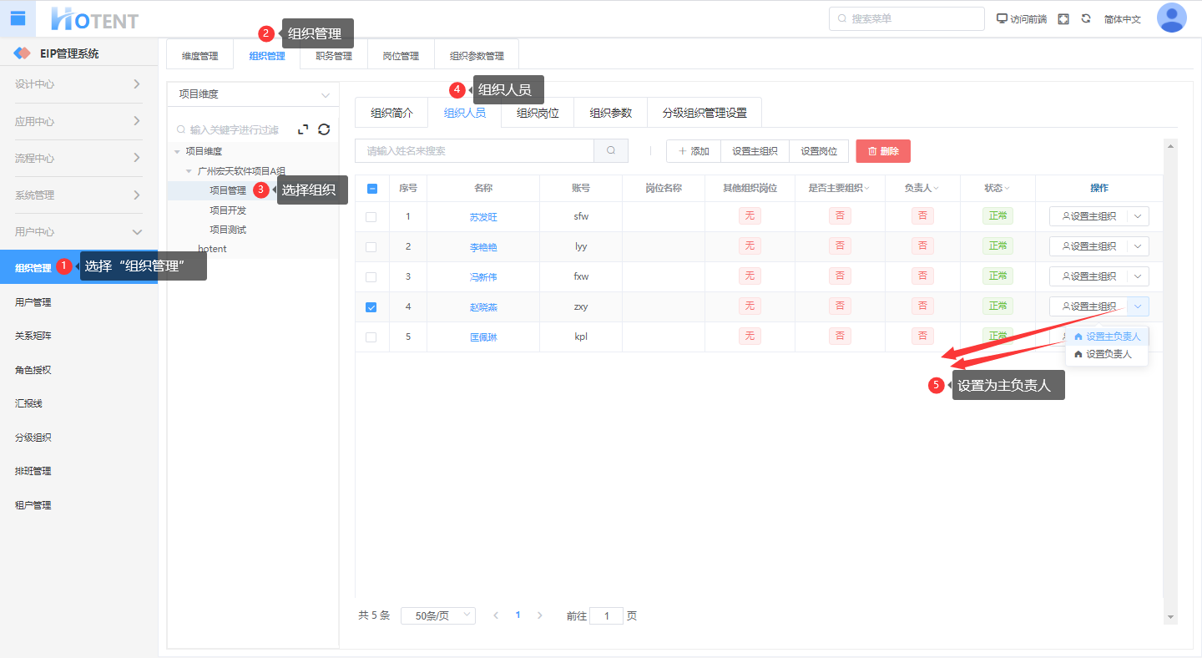Click the magnifier search button for names
The width and height of the screenshot is (1202, 658).
point(611,151)
